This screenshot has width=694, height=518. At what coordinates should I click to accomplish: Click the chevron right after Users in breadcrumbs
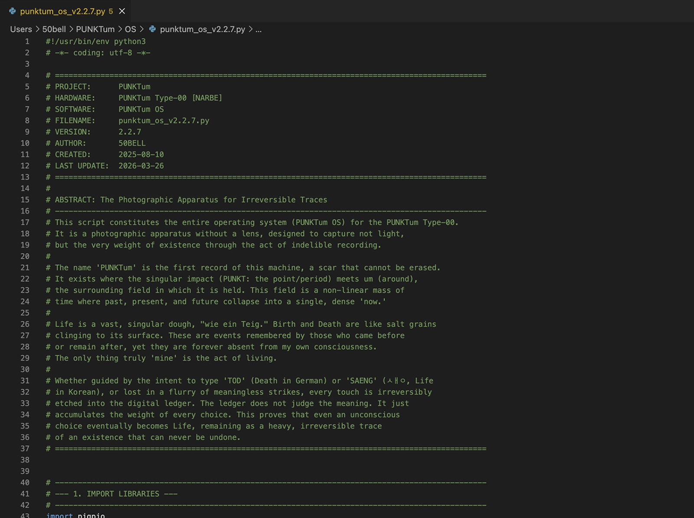pos(37,29)
